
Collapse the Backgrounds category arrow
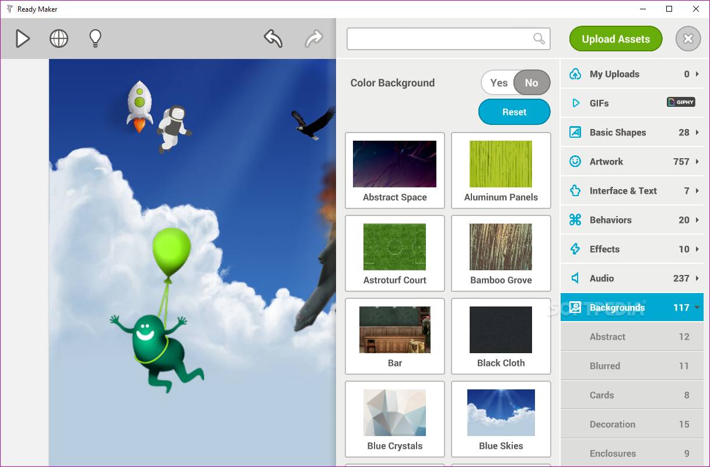(697, 308)
